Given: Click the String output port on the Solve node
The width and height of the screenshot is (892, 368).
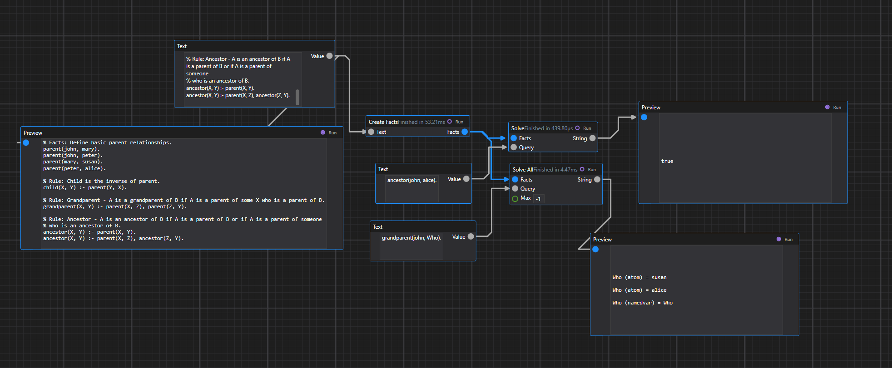Looking at the screenshot, I should (593, 138).
